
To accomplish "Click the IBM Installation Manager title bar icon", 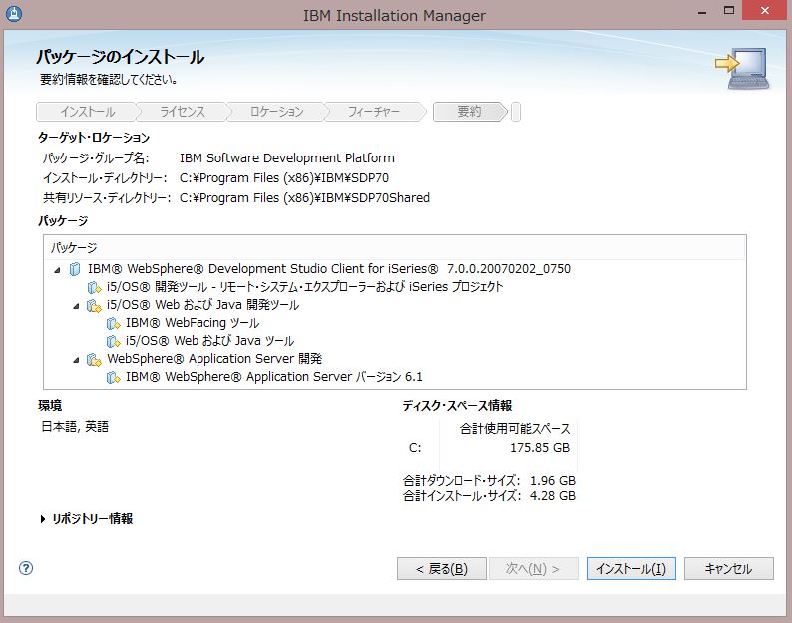I will pyautogui.click(x=14, y=14).
